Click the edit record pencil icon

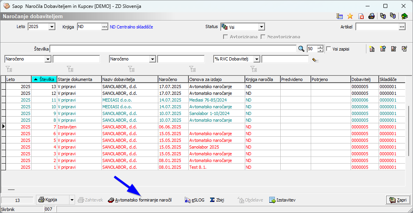point(394,49)
